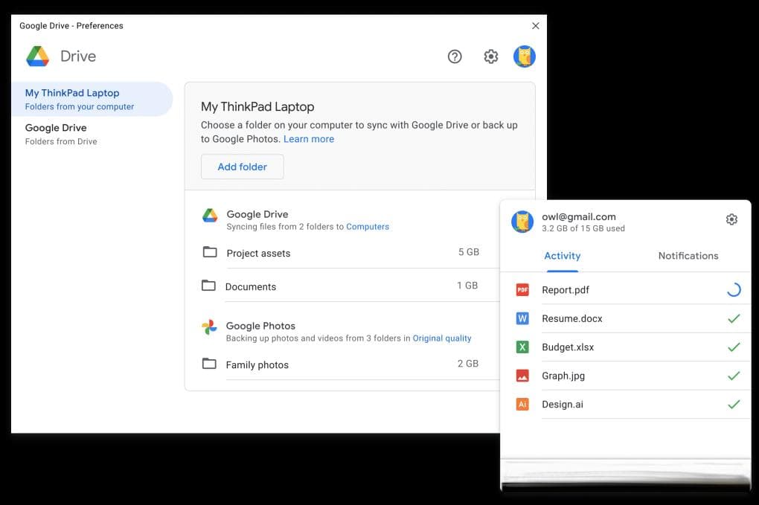This screenshot has width=759, height=505.
Task: Select Google Drive Folders from Drive sidebar item
Action: pos(92,134)
